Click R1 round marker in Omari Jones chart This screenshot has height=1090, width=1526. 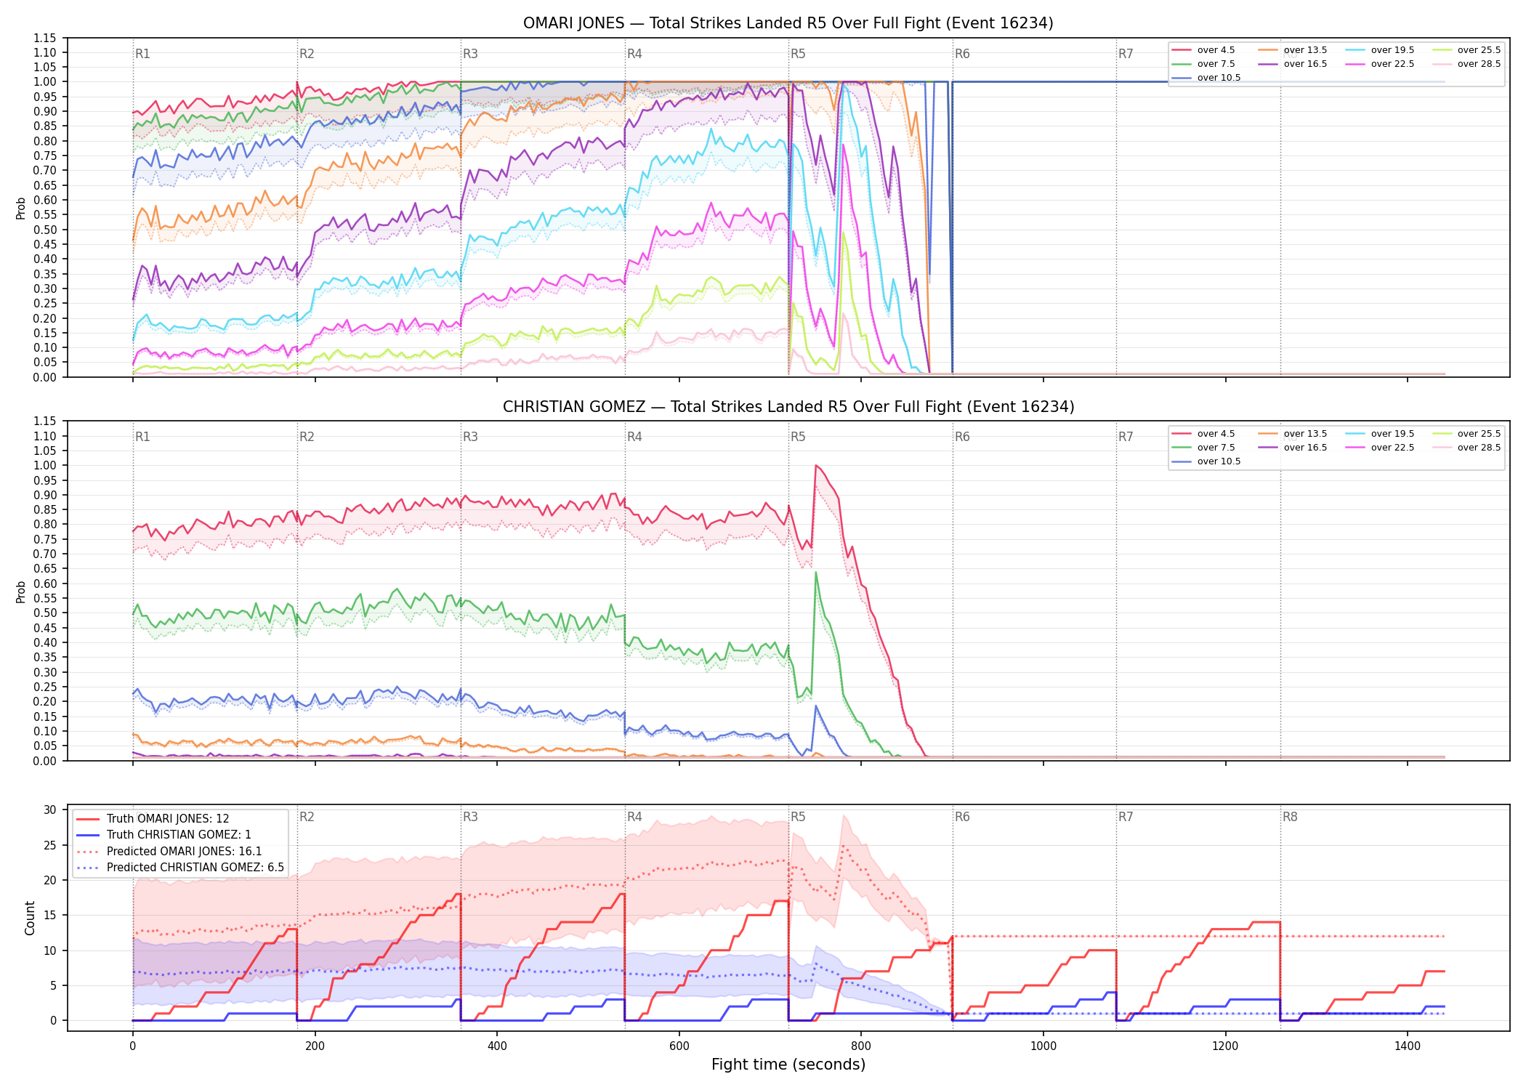(142, 54)
